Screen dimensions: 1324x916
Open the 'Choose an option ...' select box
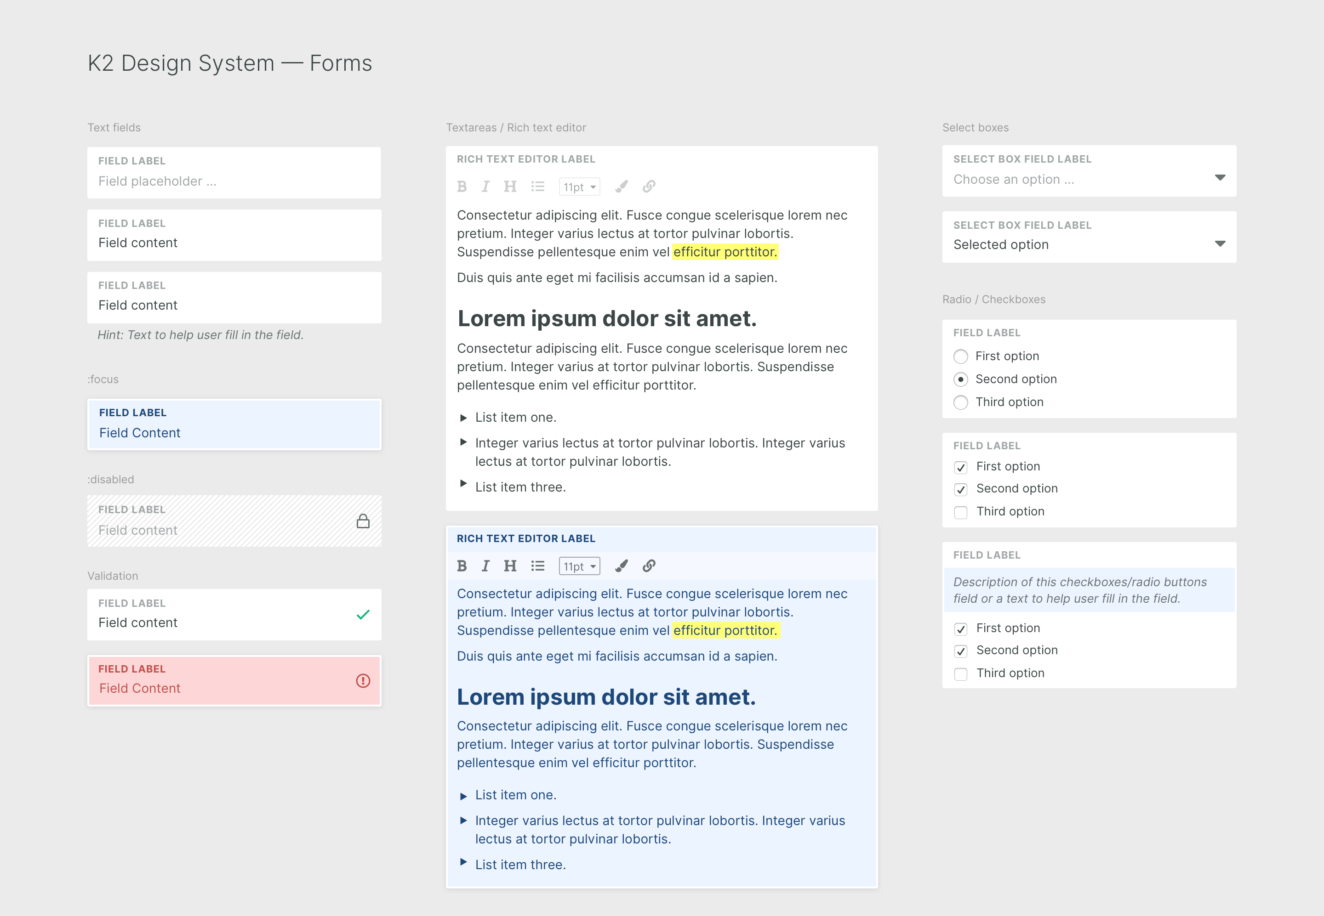tap(1089, 171)
